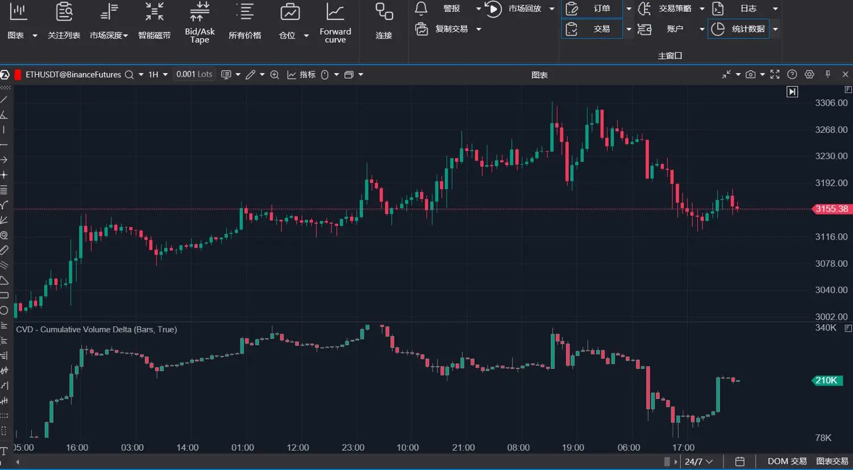Click the ETHUSDT@BinanceFutures symbol field
The height and width of the screenshot is (470, 853).
[x=73, y=74]
